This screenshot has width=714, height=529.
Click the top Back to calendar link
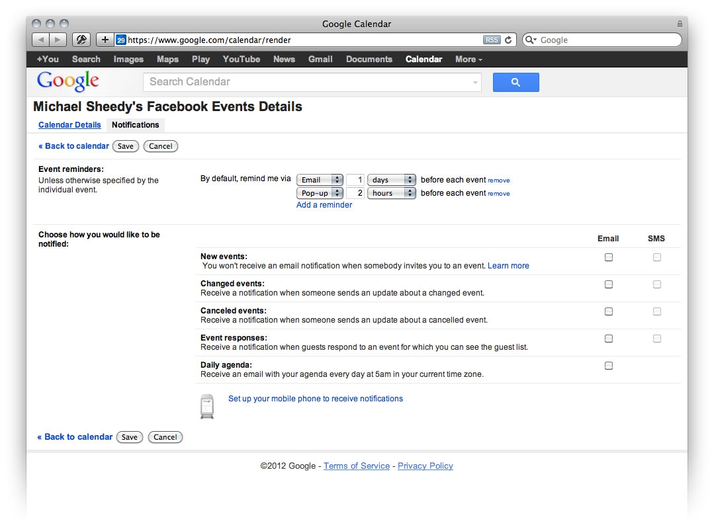73,146
